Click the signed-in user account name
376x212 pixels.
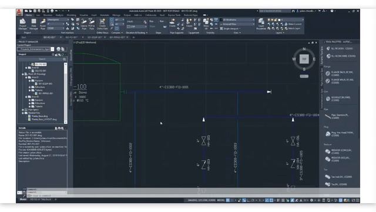tap(307, 11)
